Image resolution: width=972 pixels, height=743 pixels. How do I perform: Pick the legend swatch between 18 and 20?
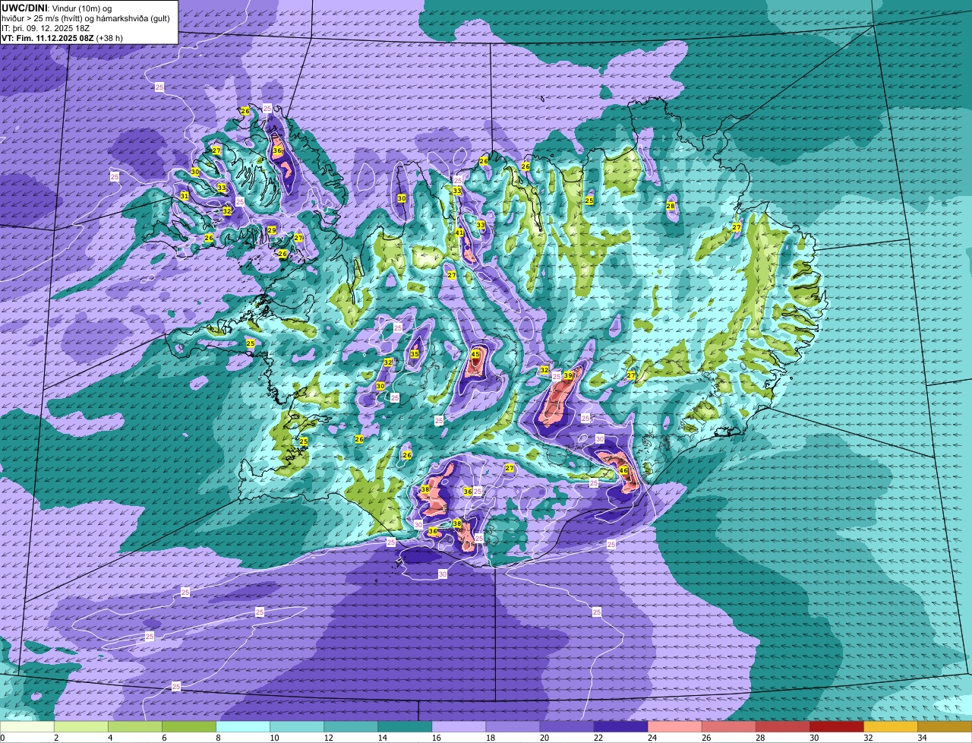point(513,727)
